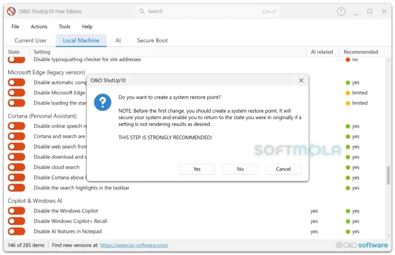Select the Microsoft Edge (legacy version) heading
Screen dimensions: 395x255
pos(47,72)
